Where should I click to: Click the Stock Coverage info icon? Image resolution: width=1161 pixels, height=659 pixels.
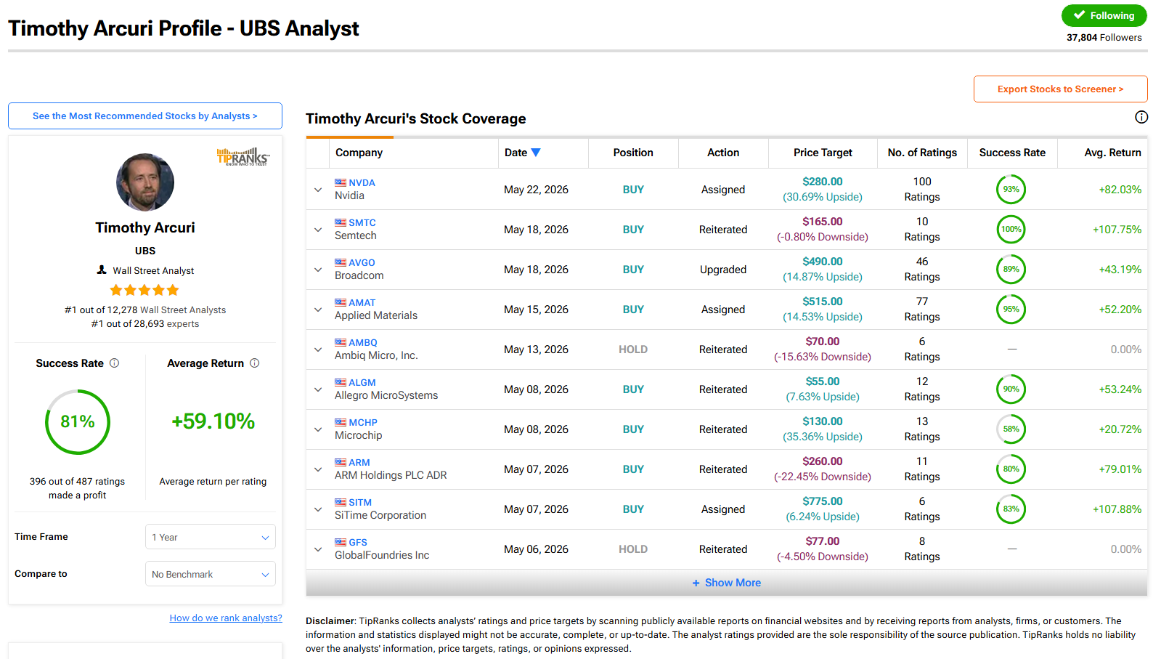point(1141,117)
